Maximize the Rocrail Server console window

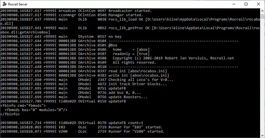pyautogui.click(x=246, y=4)
